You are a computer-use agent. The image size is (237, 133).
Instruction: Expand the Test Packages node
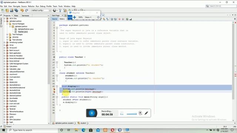click(x=7, y=34)
